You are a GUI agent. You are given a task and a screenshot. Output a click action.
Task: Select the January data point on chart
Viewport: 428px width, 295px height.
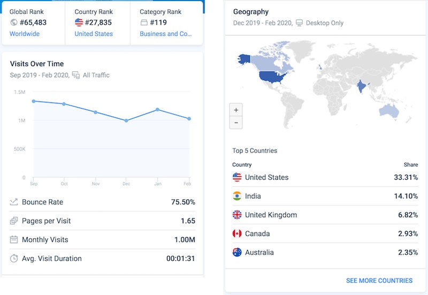tap(157, 110)
